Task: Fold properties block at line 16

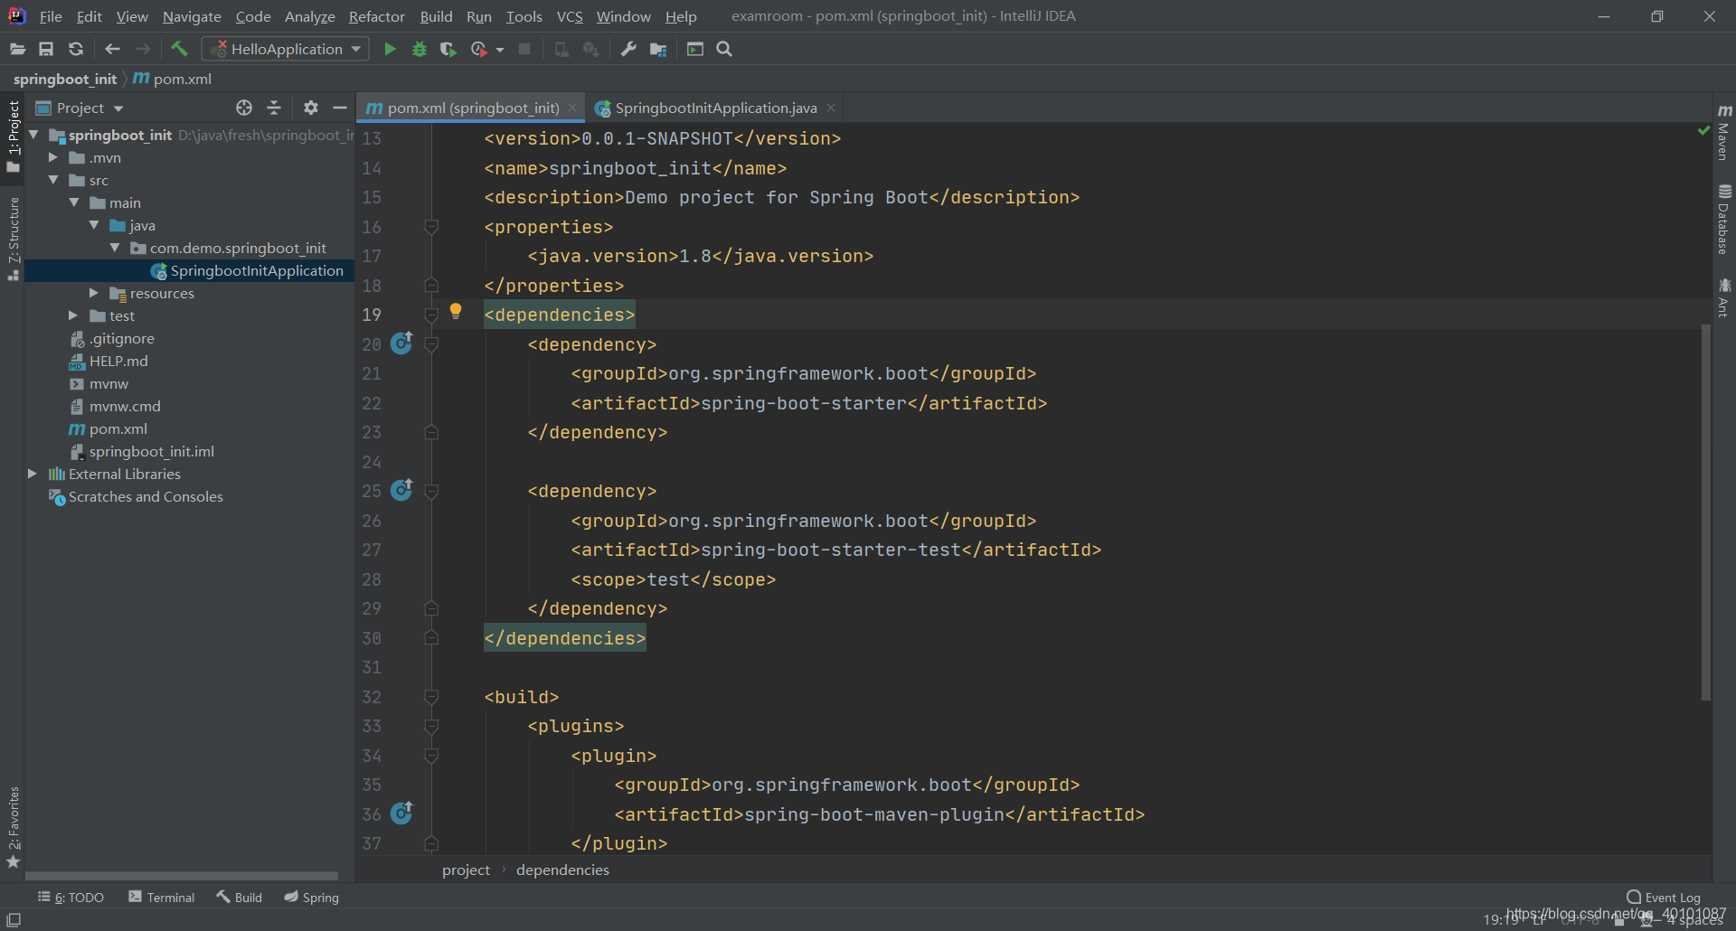Action: coord(431,227)
